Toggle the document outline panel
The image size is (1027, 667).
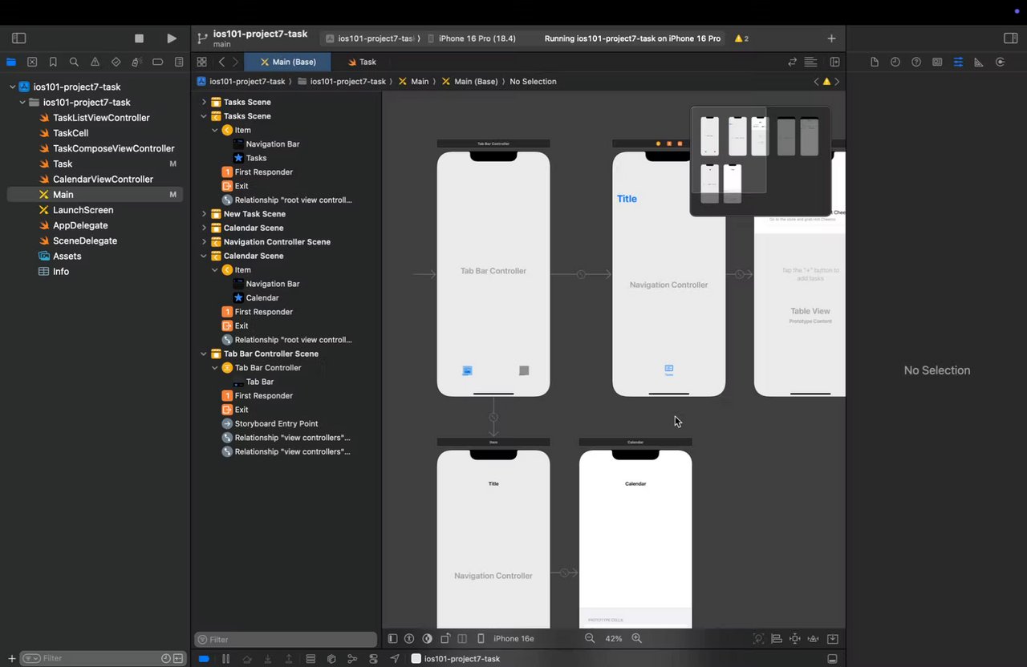(392, 639)
